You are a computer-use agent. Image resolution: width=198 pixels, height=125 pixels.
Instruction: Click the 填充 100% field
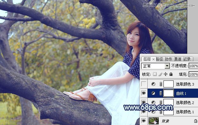point(193,74)
